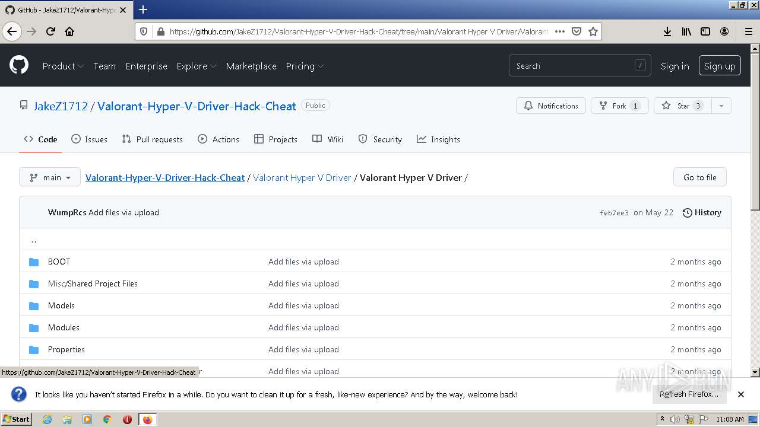Click the Modules folder icon
Image resolution: width=760 pixels, height=427 pixels.
(x=34, y=327)
